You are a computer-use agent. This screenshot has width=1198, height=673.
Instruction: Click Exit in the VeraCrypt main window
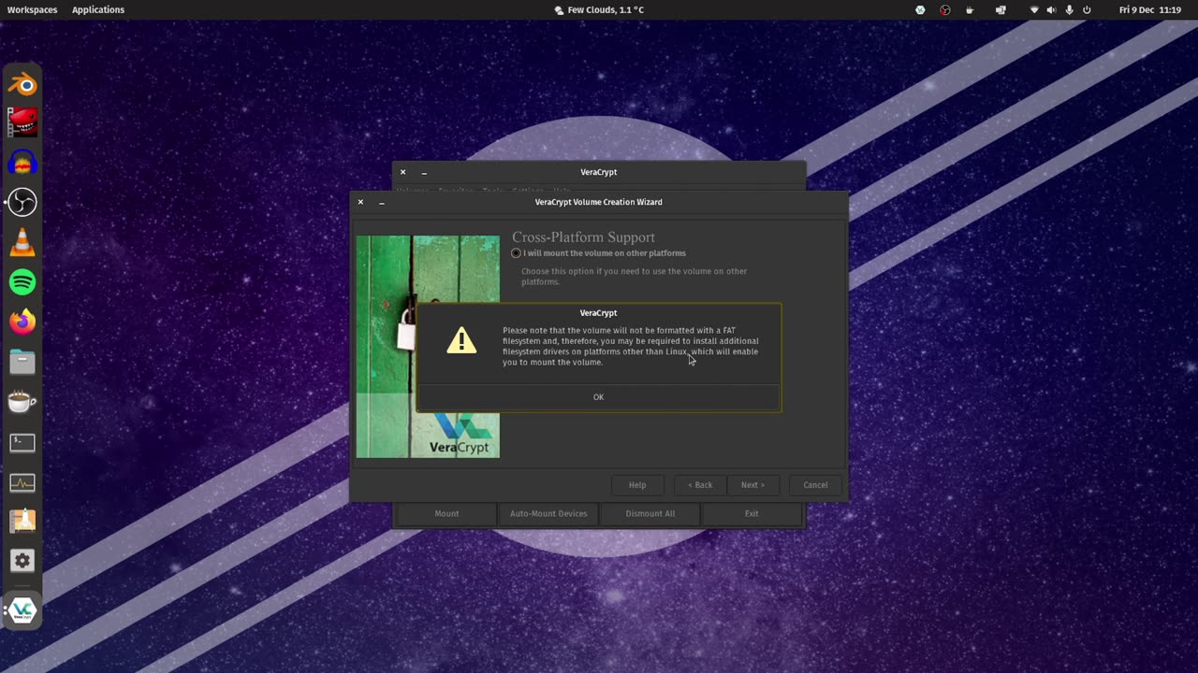click(x=752, y=513)
